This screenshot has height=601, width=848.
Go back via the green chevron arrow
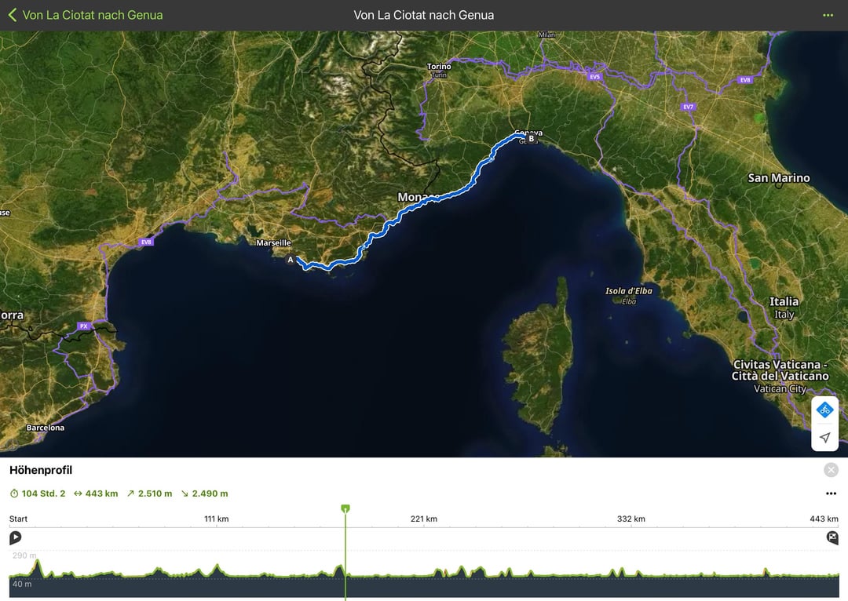tap(13, 15)
